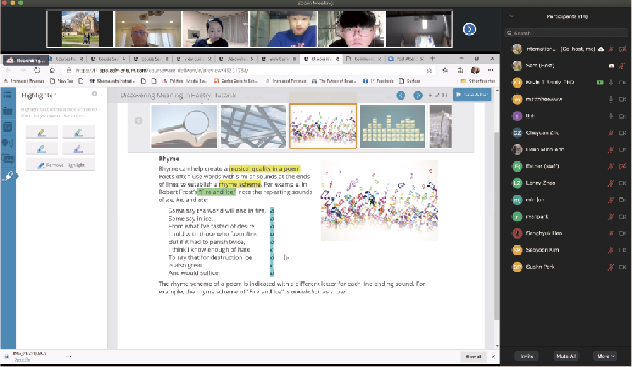Viewport: 632px width, 367px height.
Task: Show next video thumbnails with arrow
Action: pyautogui.click(x=469, y=29)
